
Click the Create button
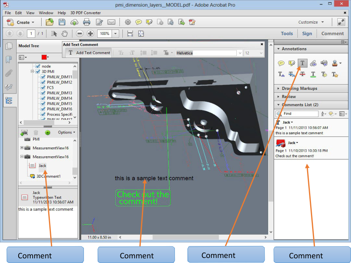pyautogui.click(x=21, y=22)
